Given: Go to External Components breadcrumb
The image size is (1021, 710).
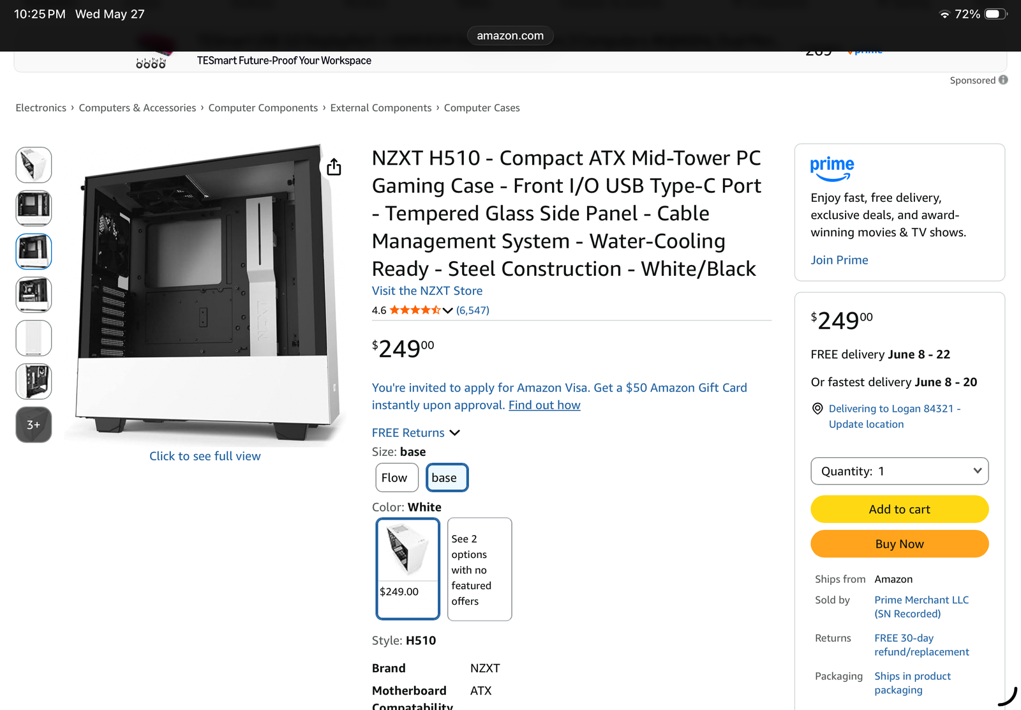Looking at the screenshot, I should [x=381, y=108].
